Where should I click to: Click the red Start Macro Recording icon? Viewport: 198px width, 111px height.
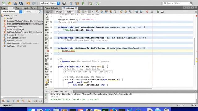pos(147,12)
